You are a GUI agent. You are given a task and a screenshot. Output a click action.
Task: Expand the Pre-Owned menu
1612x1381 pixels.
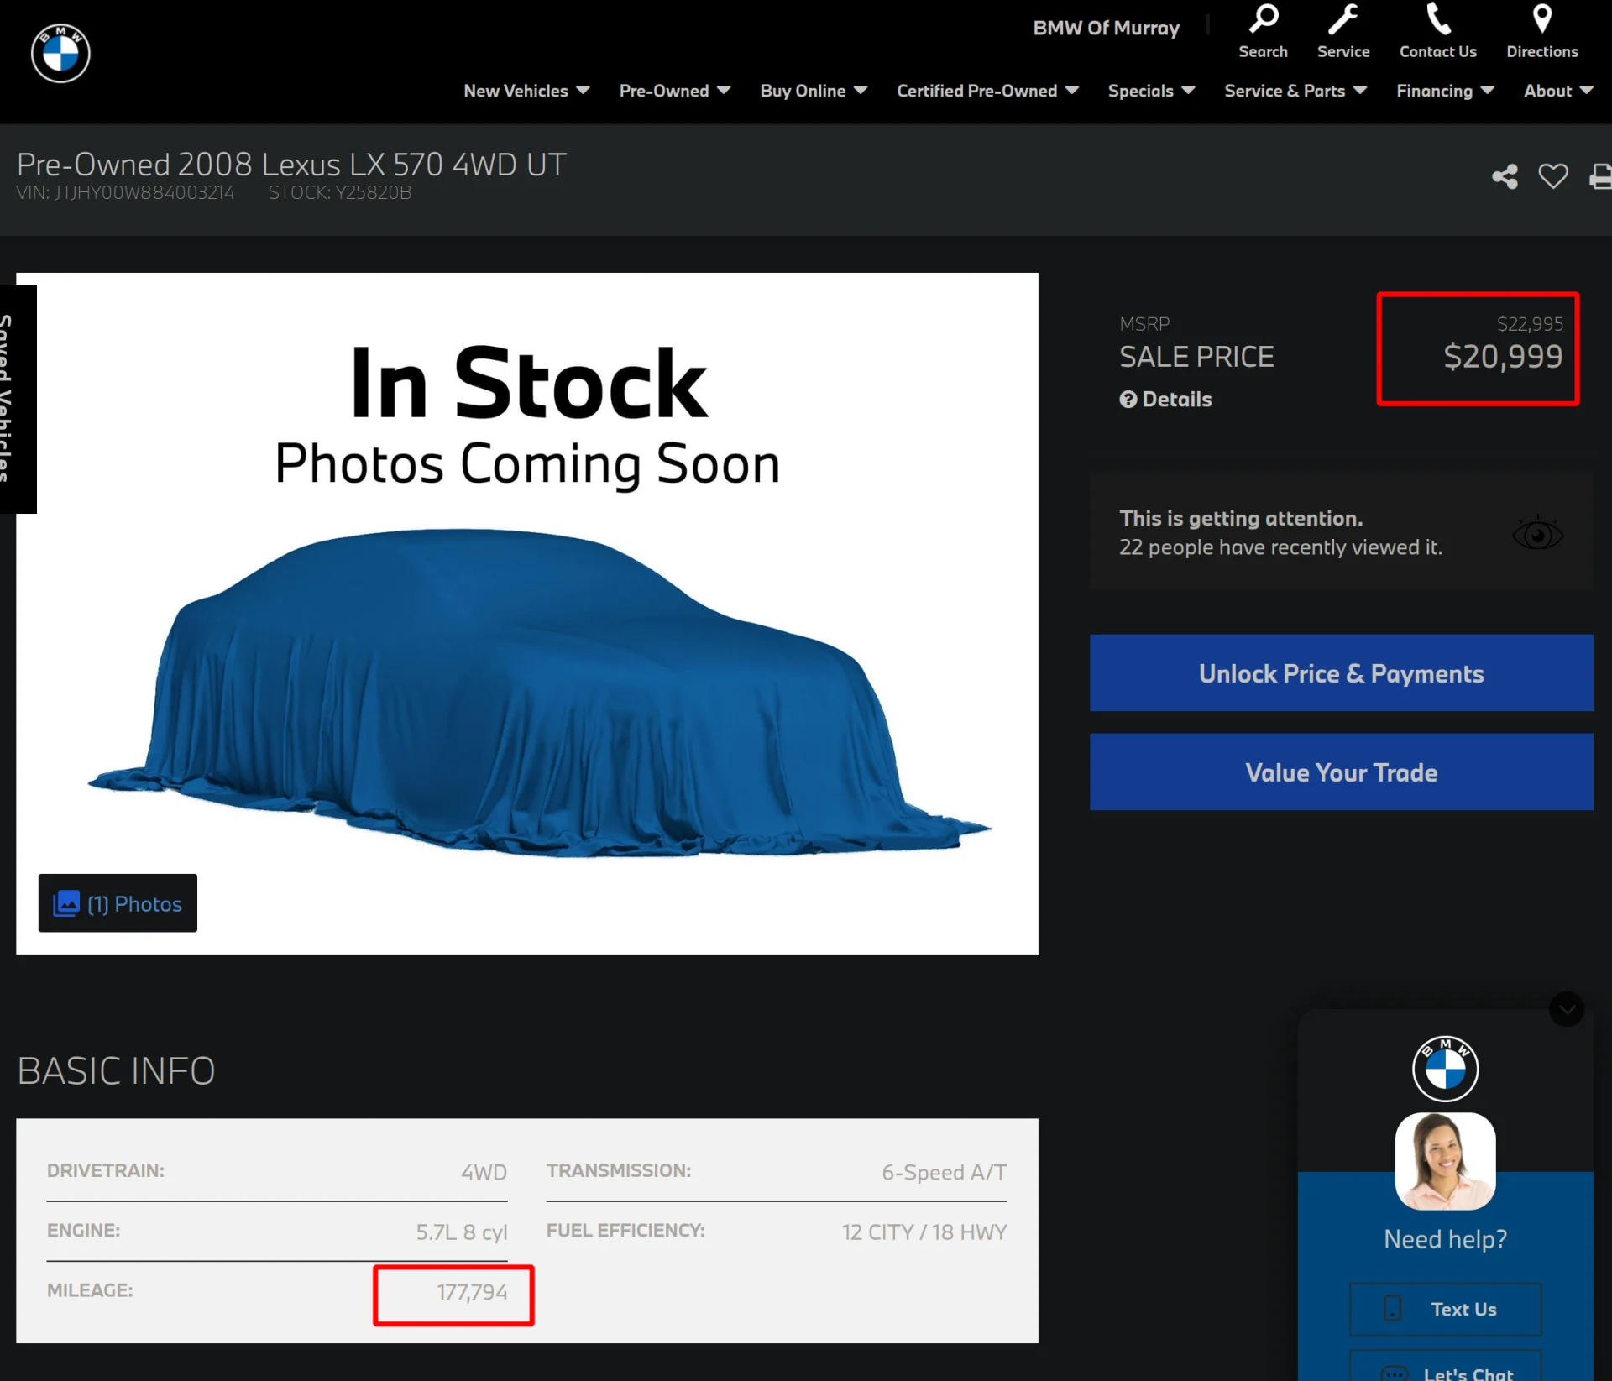pyautogui.click(x=674, y=91)
